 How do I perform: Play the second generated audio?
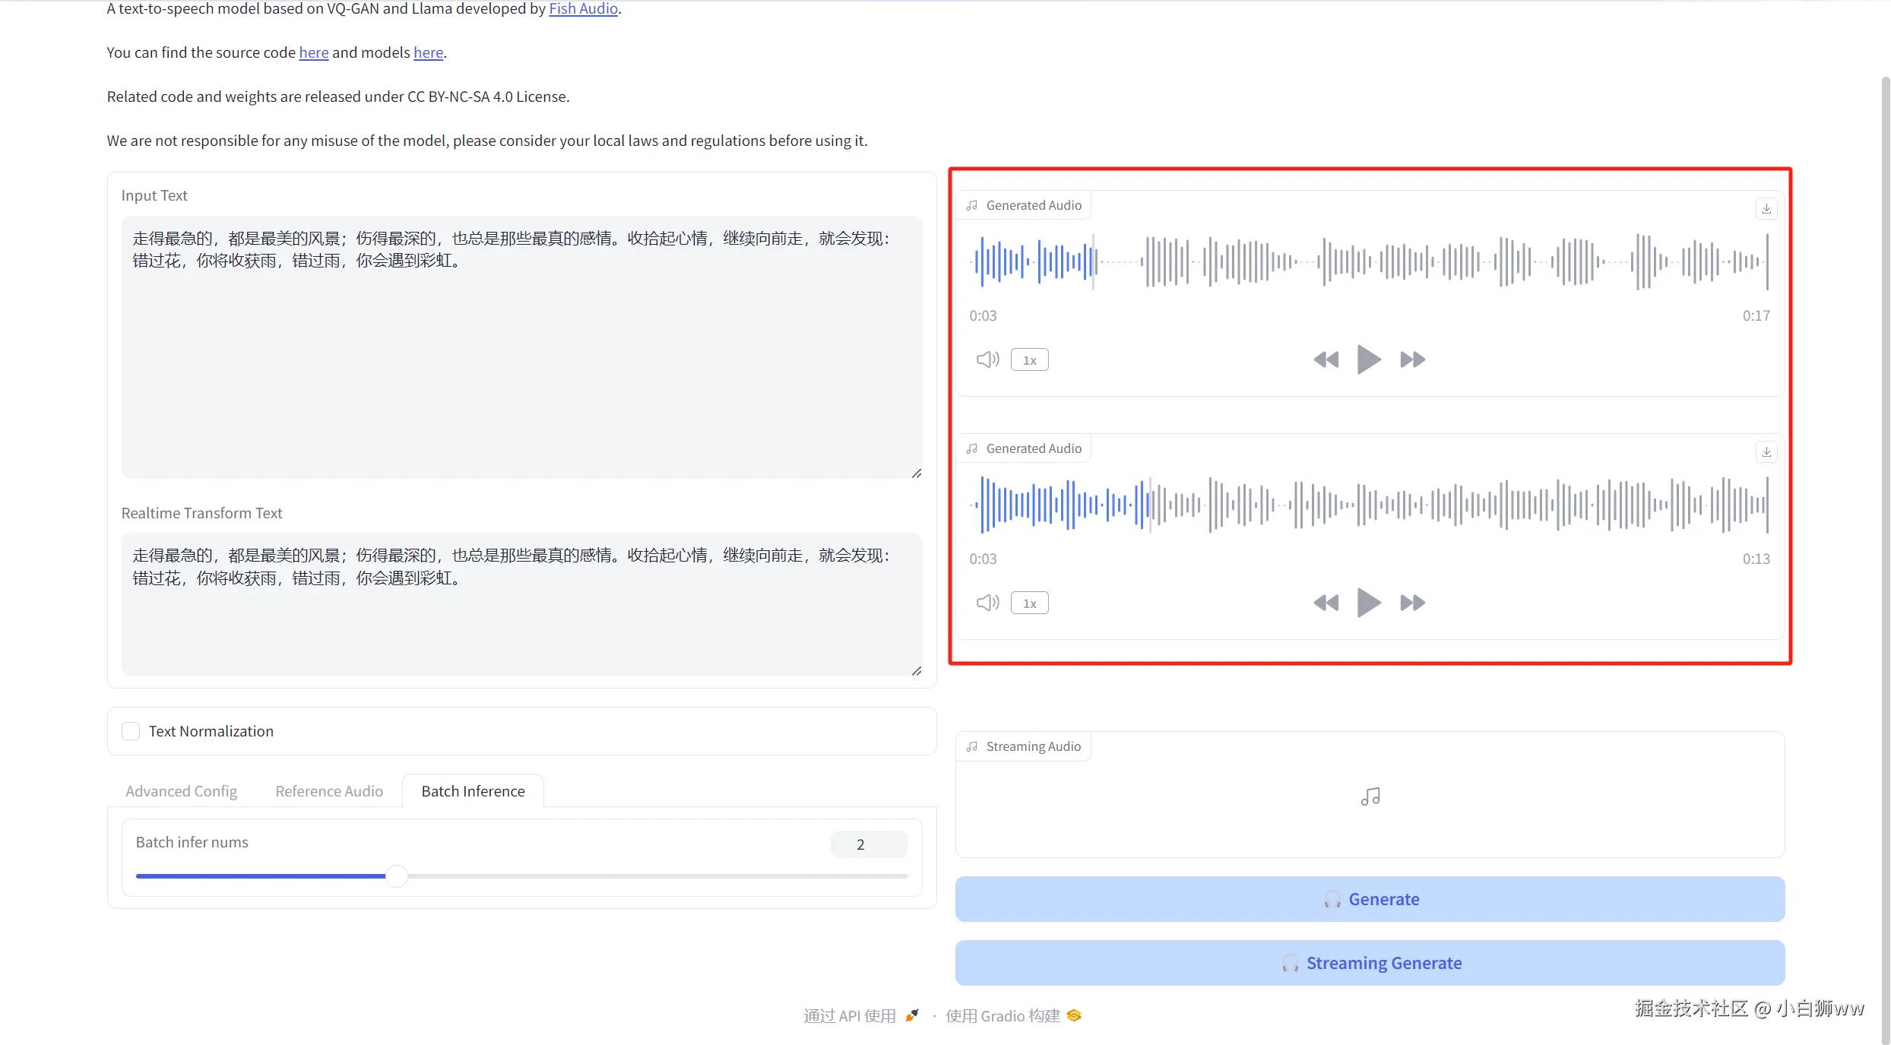pyautogui.click(x=1369, y=603)
